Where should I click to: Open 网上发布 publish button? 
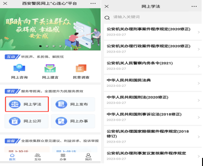[73, 104]
